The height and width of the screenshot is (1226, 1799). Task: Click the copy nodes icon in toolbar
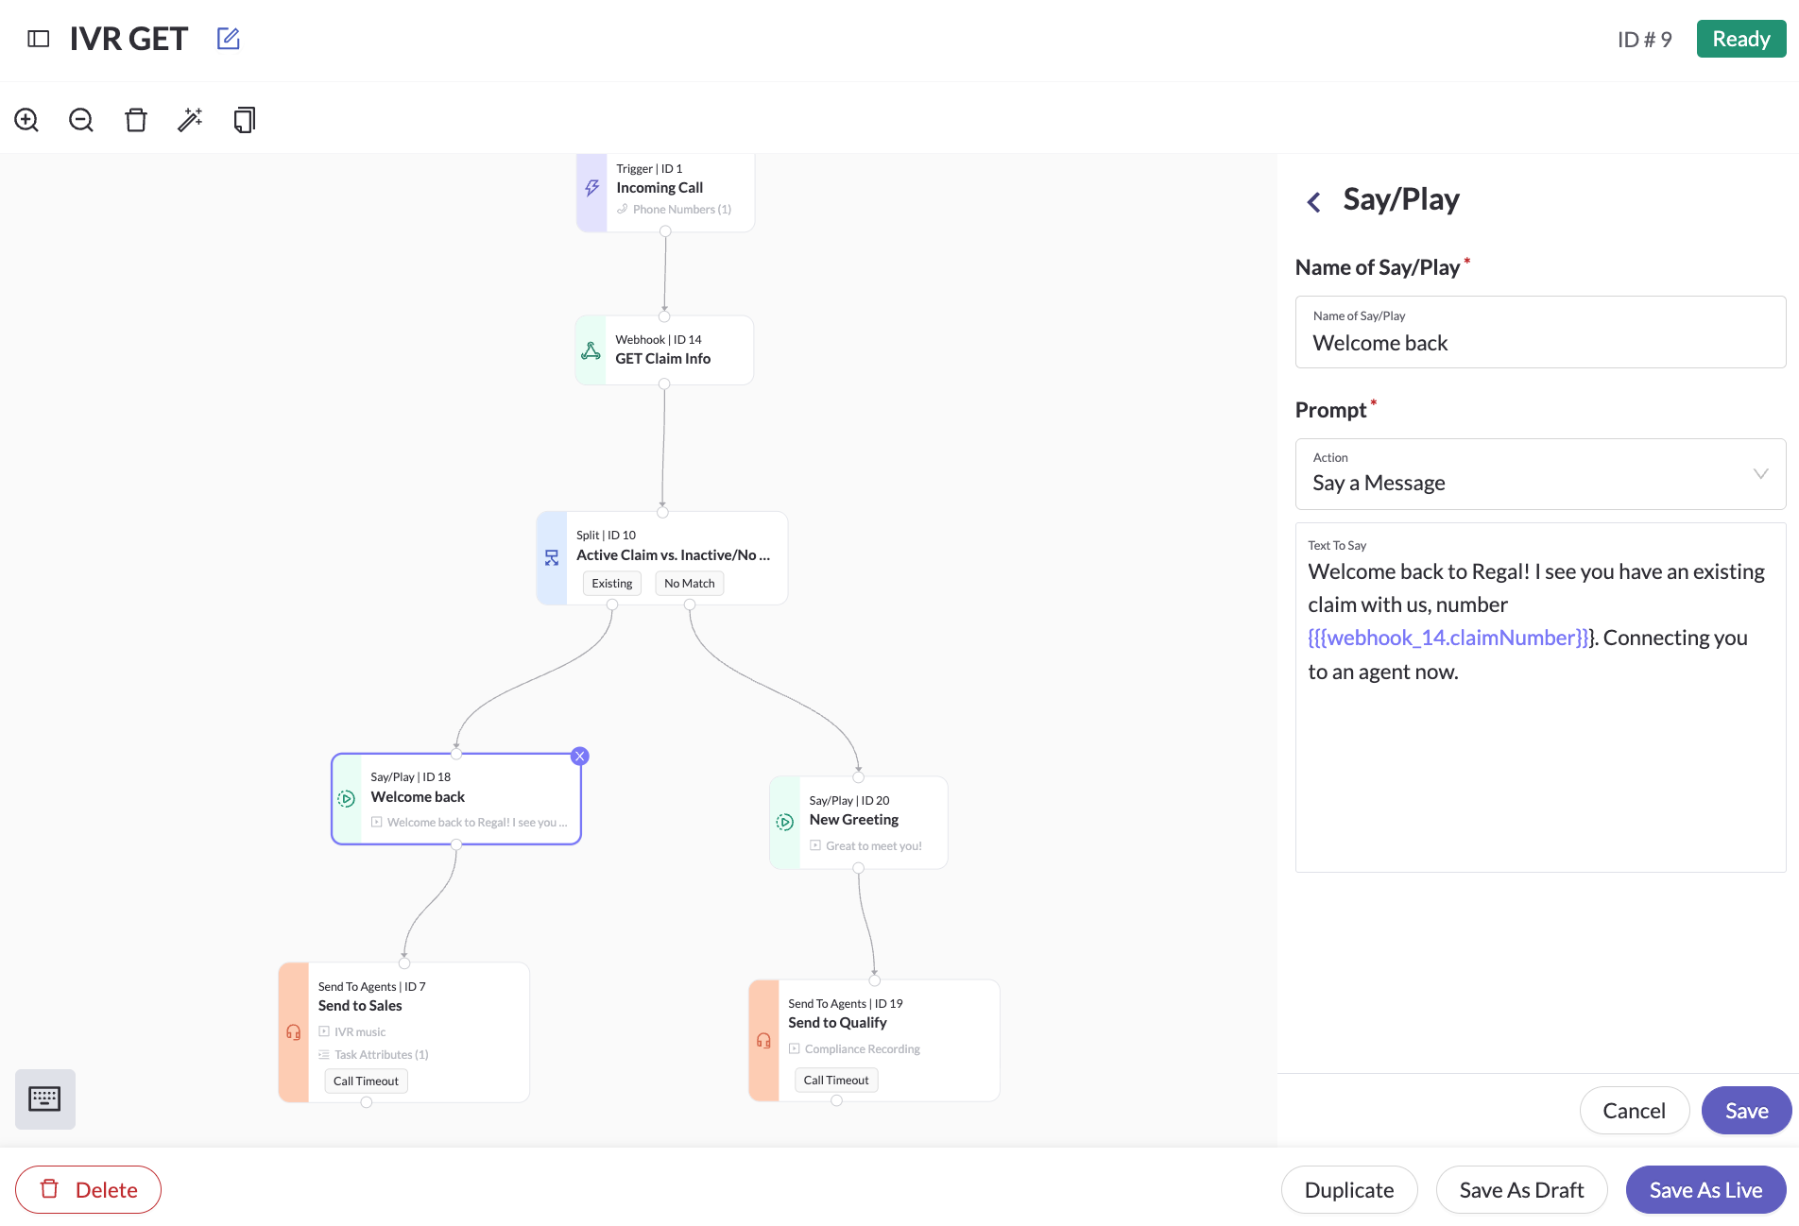pos(245,120)
